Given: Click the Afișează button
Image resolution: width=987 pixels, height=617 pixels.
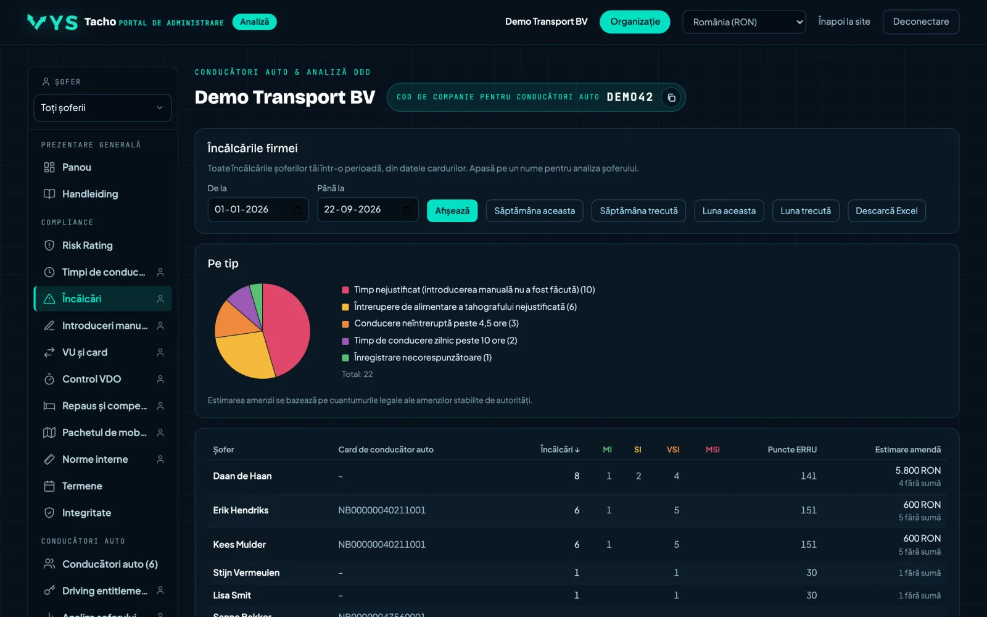Looking at the screenshot, I should click(452, 211).
